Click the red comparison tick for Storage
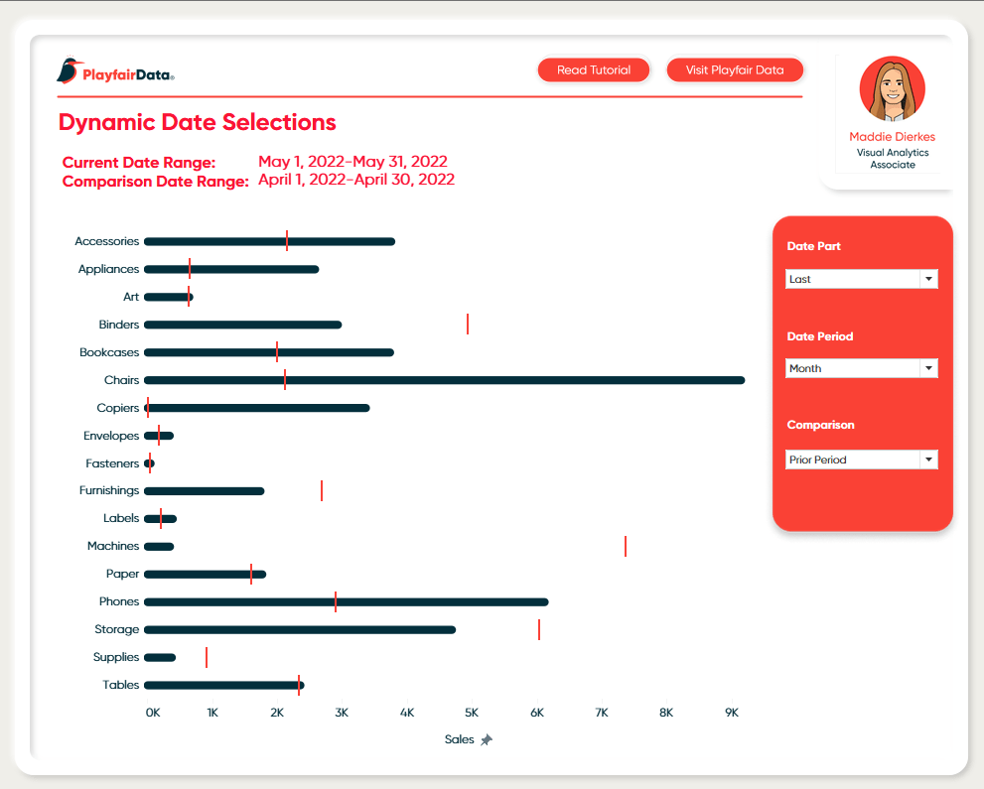984x789 pixels. [539, 629]
